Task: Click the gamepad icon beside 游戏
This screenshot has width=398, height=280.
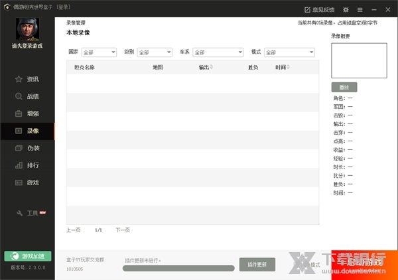Action: tap(19, 182)
